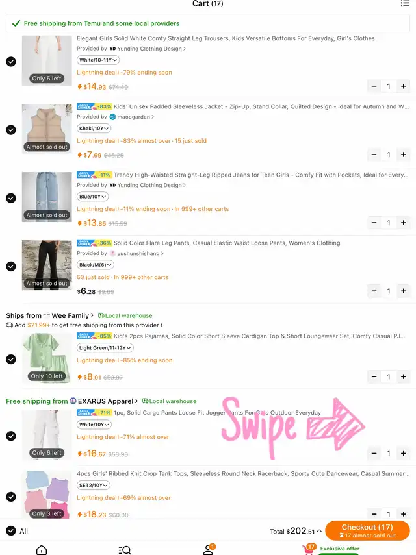Open the profile icon with notification badge
This screenshot has height=555, width=416.
coord(209,549)
